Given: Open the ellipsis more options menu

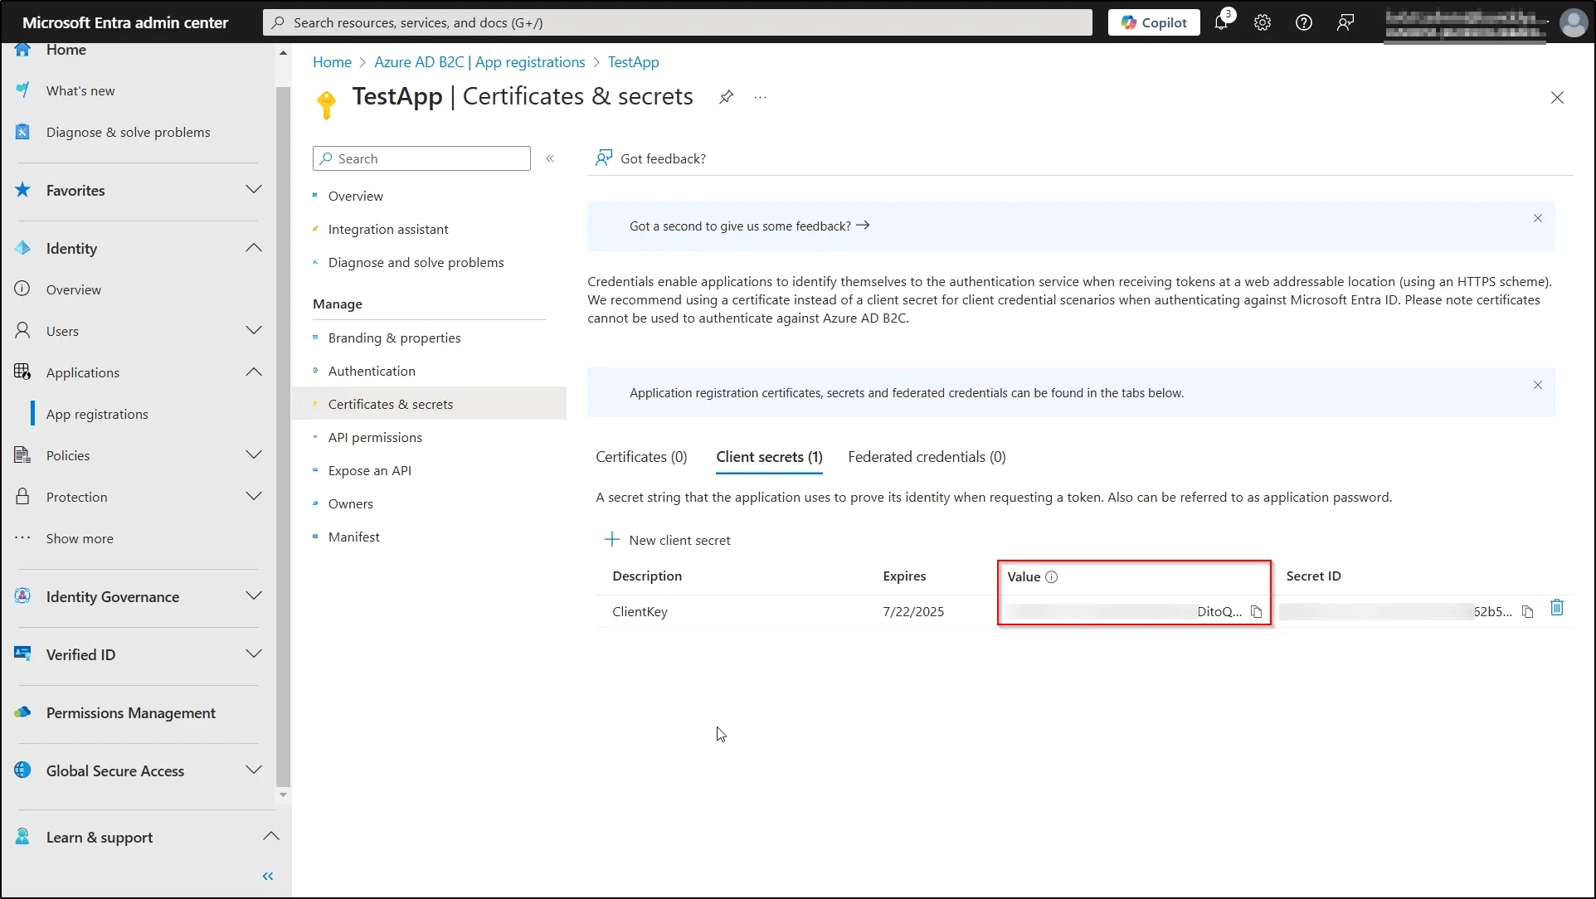Looking at the screenshot, I should [760, 97].
